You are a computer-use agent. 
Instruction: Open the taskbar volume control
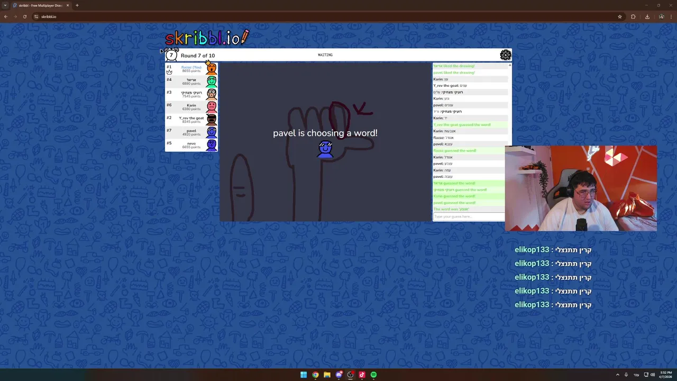click(x=652, y=375)
